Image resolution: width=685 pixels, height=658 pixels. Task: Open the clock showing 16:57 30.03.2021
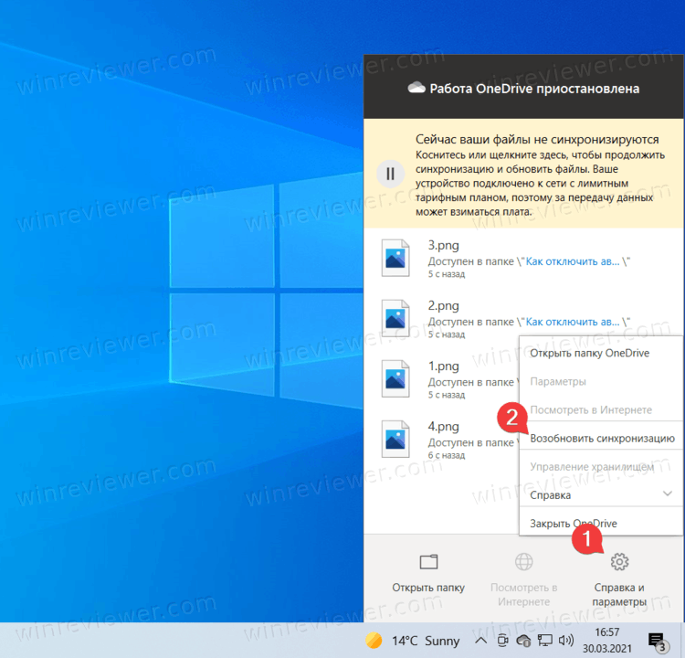[x=607, y=641]
